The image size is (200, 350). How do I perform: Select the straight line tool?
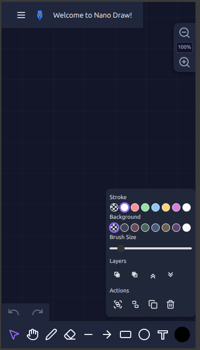(88, 334)
